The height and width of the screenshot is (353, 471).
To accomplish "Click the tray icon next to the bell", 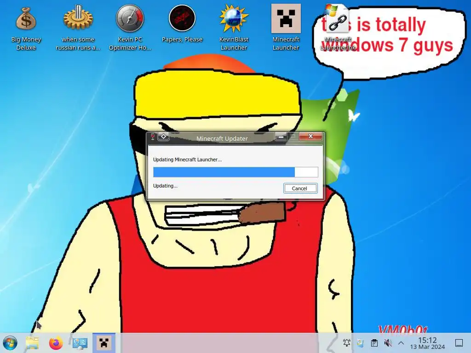I will (360, 342).
